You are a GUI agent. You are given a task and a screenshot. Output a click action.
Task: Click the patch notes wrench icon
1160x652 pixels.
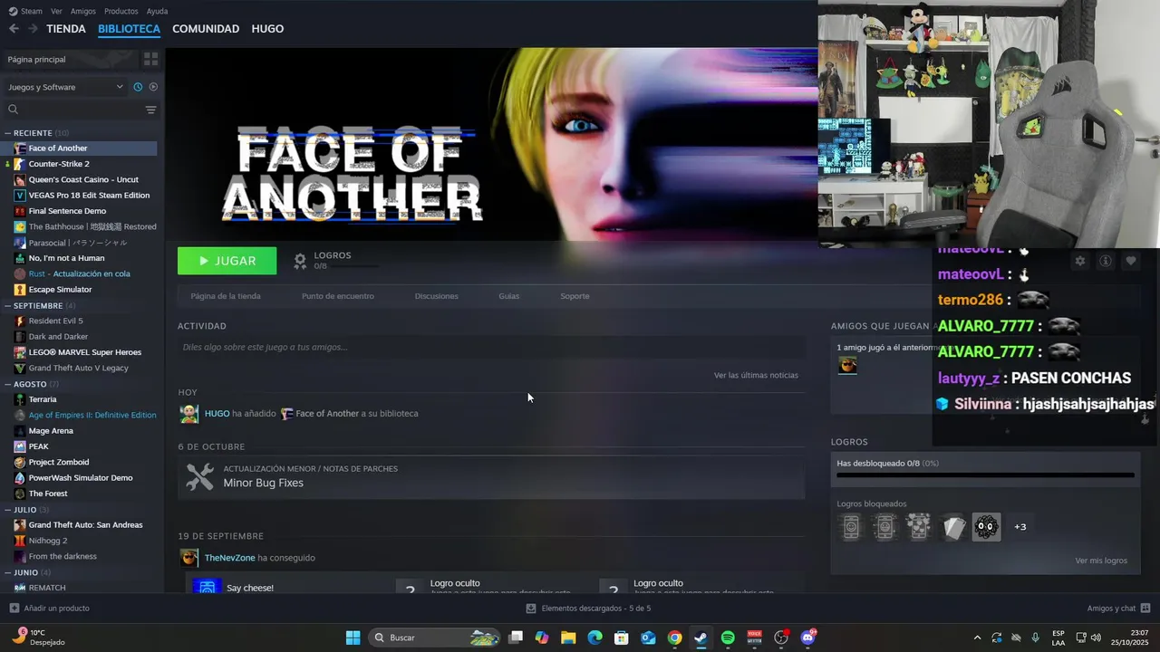pyautogui.click(x=199, y=476)
